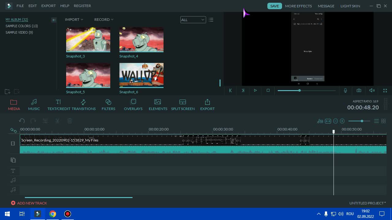Screen dimensions: 392x220
Task: Adjust the timeline zoom slider
Action: (x=359, y=121)
